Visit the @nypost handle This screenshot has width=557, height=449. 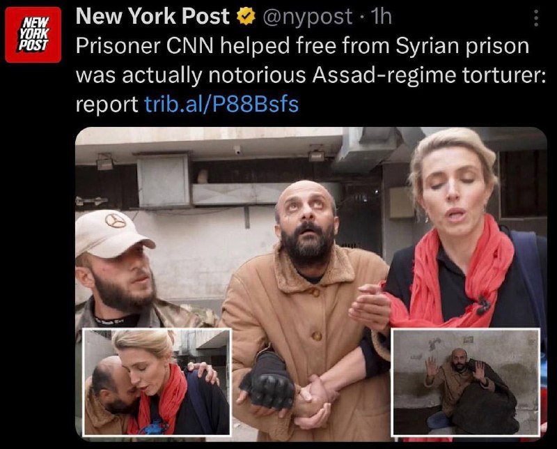[x=307, y=17]
